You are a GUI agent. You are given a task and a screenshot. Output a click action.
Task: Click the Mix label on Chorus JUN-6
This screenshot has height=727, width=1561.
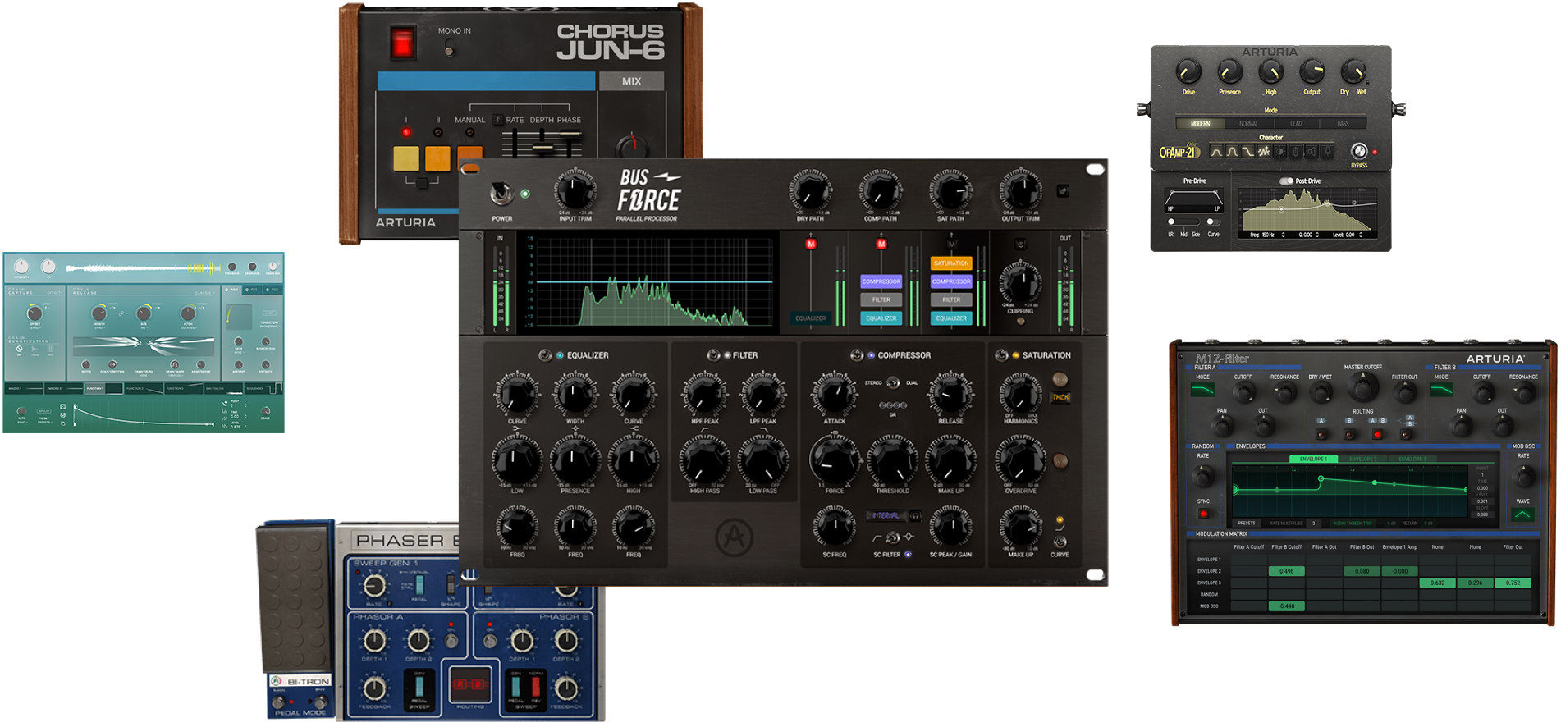tap(631, 81)
